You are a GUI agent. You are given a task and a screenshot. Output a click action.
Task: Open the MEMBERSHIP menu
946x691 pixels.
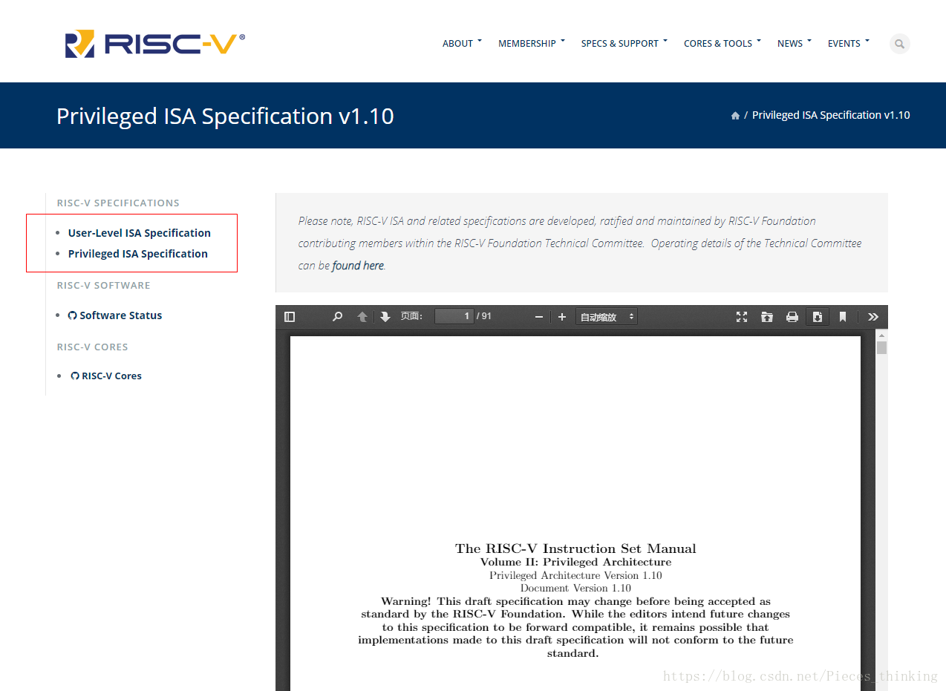pyautogui.click(x=532, y=43)
